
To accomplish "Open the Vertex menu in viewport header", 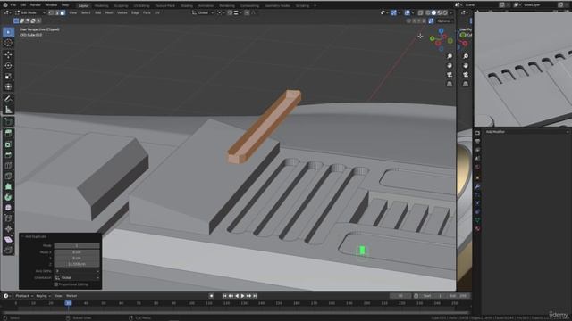I will [122, 12].
